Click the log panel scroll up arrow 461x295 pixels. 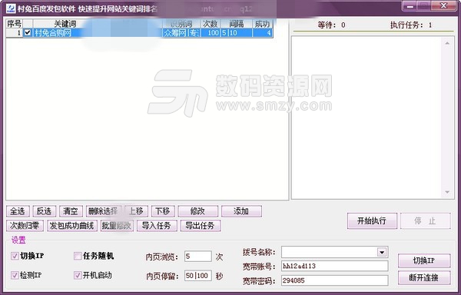(x=447, y=43)
